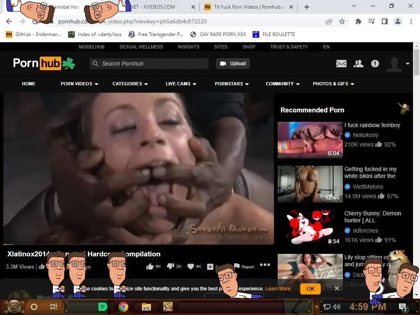
Task: Open the Chrome tab search chevron
Action: point(354,6)
